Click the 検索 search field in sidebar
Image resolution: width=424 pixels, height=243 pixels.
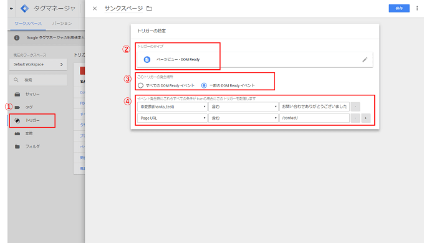pos(38,80)
